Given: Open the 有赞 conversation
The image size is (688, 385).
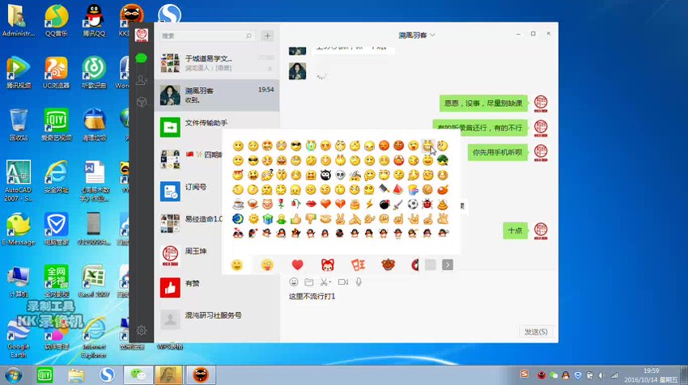Looking at the screenshot, I should point(217,288).
